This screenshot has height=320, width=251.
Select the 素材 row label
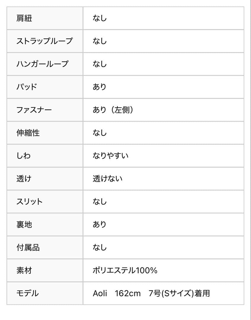click(x=24, y=271)
